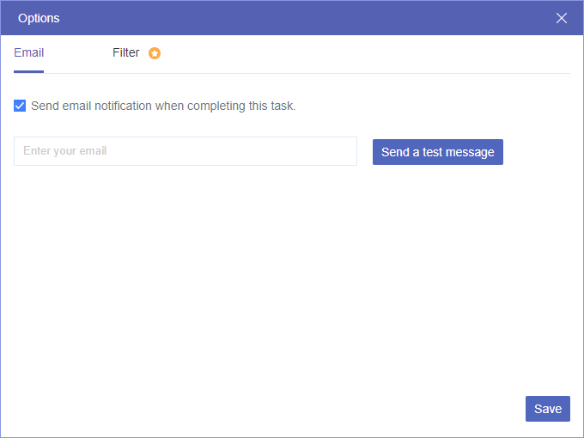The width and height of the screenshot is (584, 438).
Task: Switch to the Filter tab
Action: click(126, 53)
